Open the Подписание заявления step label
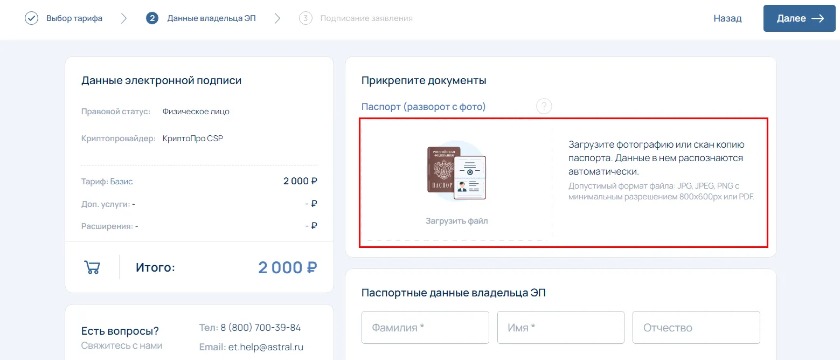Screen dimensions: 840x360 click(366, 18)
